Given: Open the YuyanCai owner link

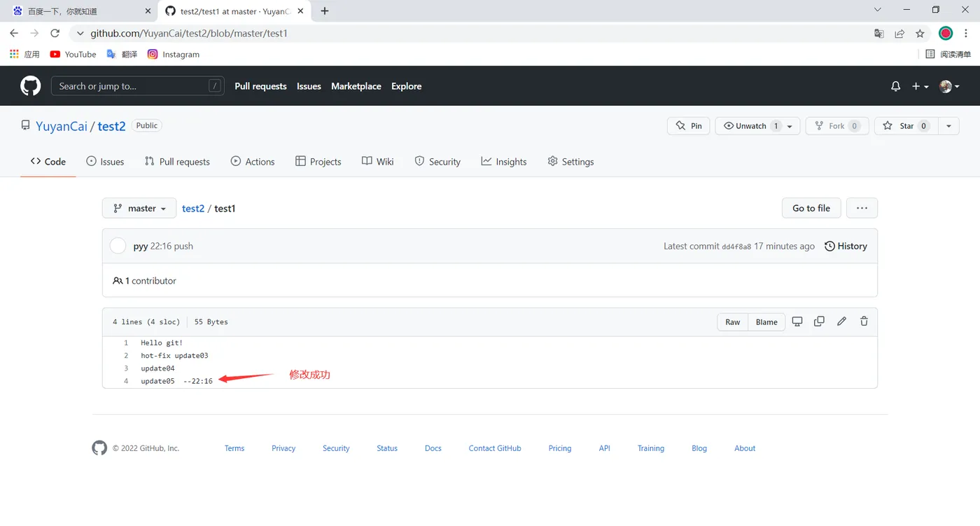Looking at the screenshot, I should tap(62, 126).
